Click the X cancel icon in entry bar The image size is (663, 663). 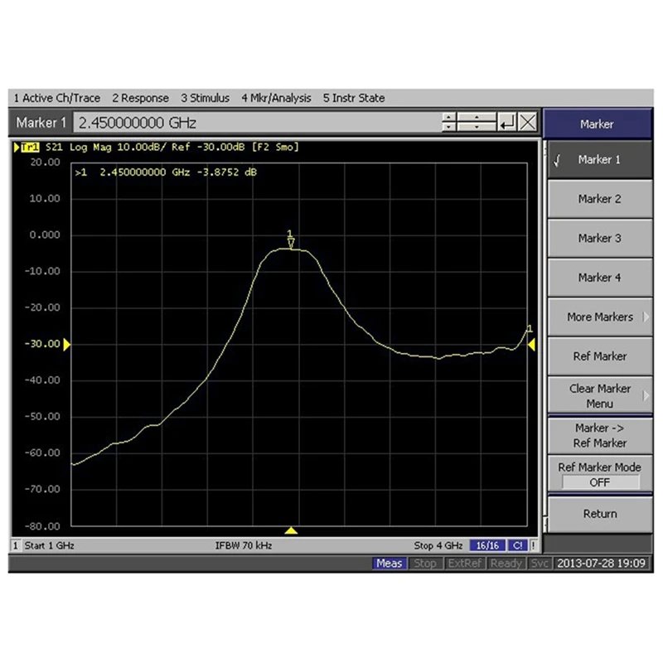coord(528,122)
